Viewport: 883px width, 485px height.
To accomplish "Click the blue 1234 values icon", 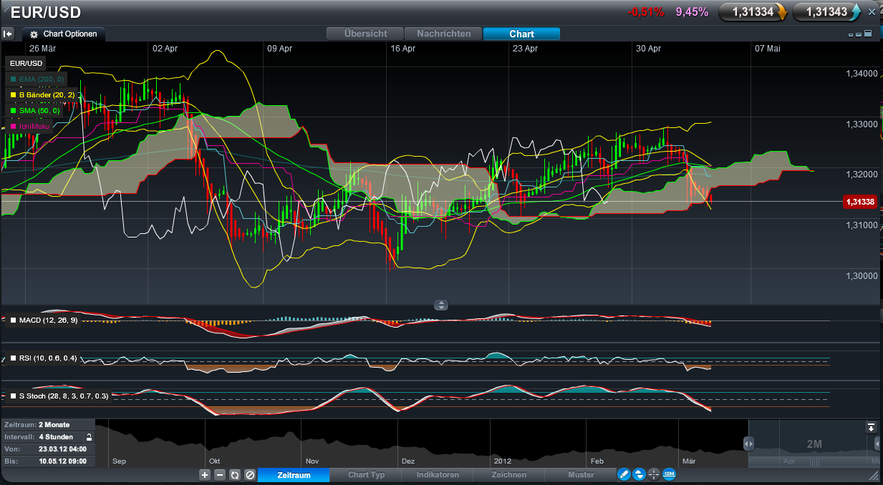I will [669, 474].
